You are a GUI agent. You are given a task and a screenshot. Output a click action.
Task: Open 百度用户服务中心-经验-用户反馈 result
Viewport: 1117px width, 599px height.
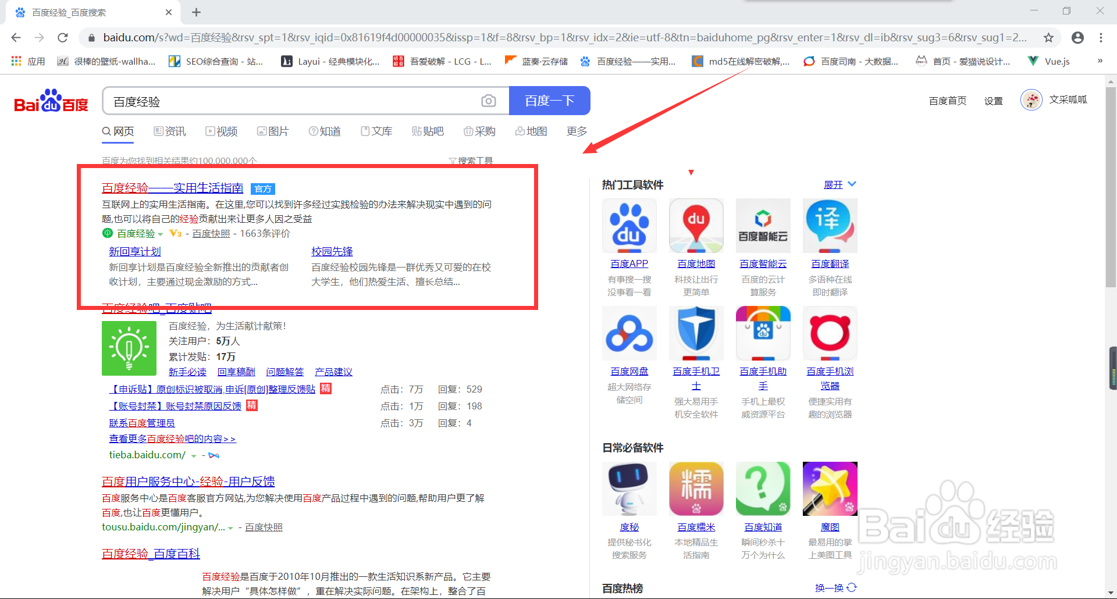(x=188, y=482)
